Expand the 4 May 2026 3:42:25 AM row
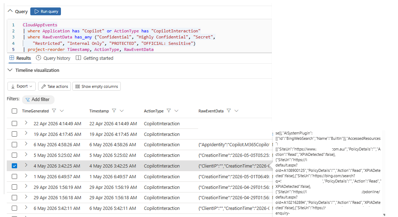This screenshot has height=217, width=398. 26,165
